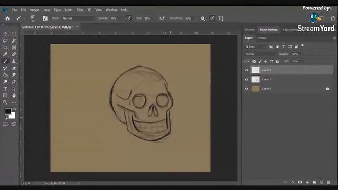
Task: Switch to the History tab
Action: [x=262, y=38]
